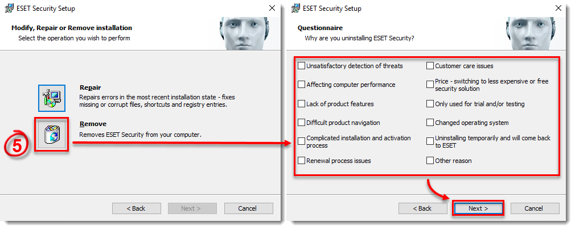571x226 pixels.
Task: Tick Affecting computer performance checkbox
Action: 301,85
